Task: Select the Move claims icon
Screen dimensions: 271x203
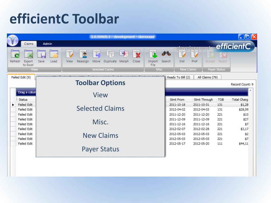Action: (96, 56)
